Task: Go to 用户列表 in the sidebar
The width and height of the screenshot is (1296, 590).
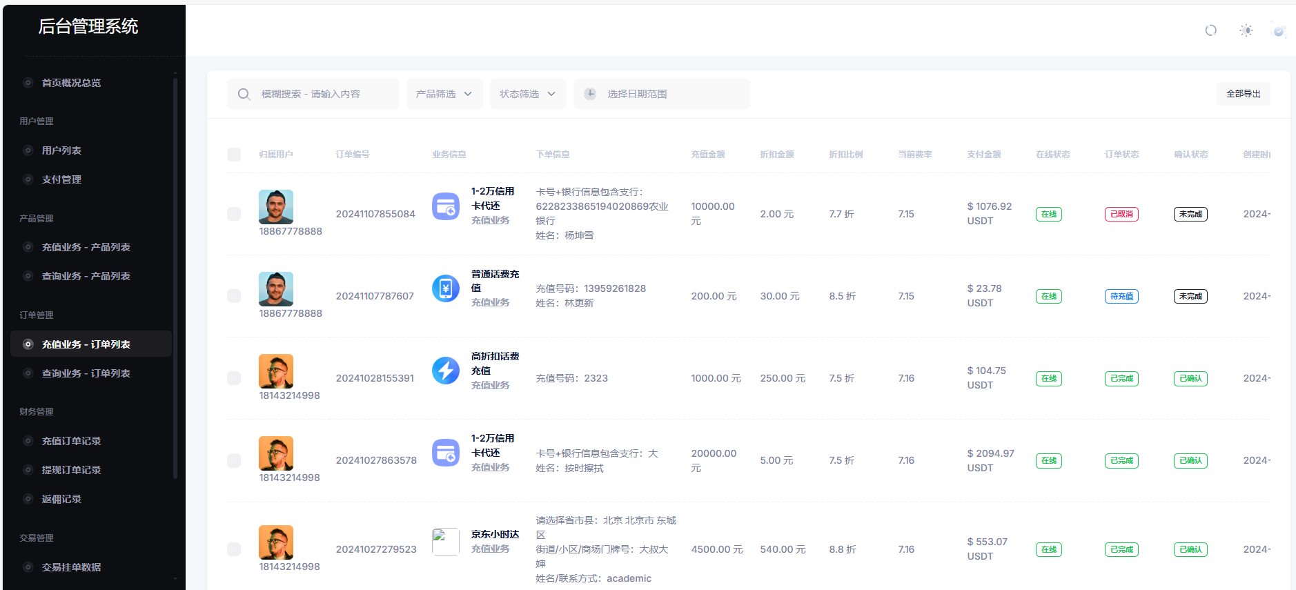Action: (x=61, y=150)
